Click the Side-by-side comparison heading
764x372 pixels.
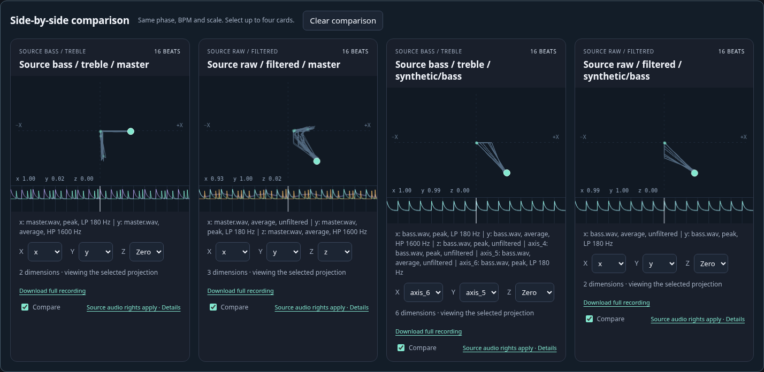click(x=70, y=20)
